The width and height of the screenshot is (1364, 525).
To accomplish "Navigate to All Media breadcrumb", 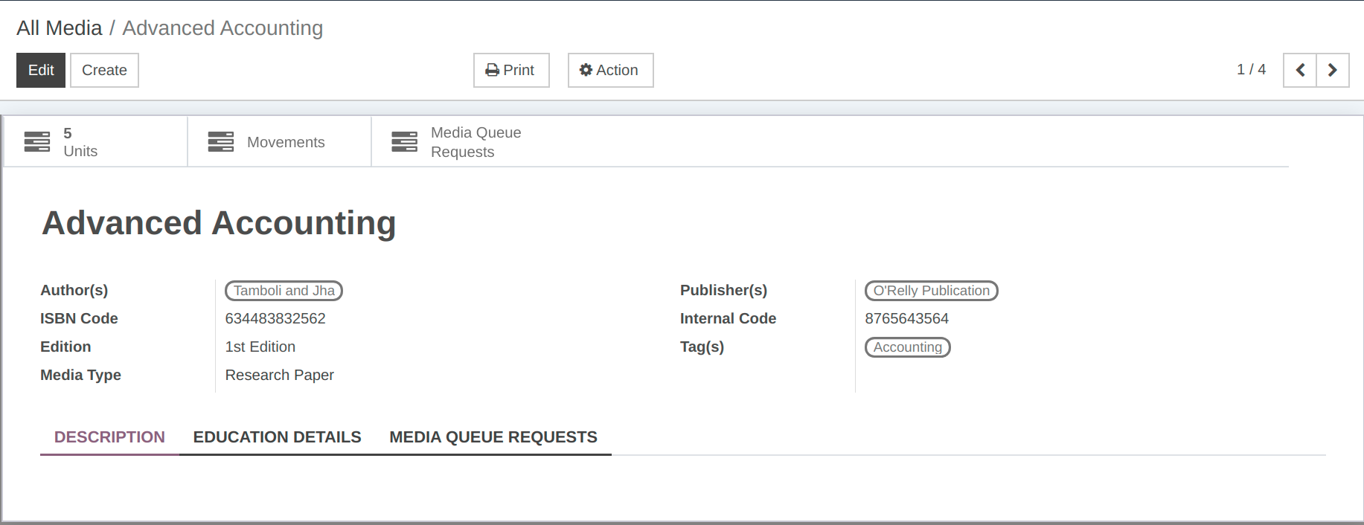I will (60, 28).
